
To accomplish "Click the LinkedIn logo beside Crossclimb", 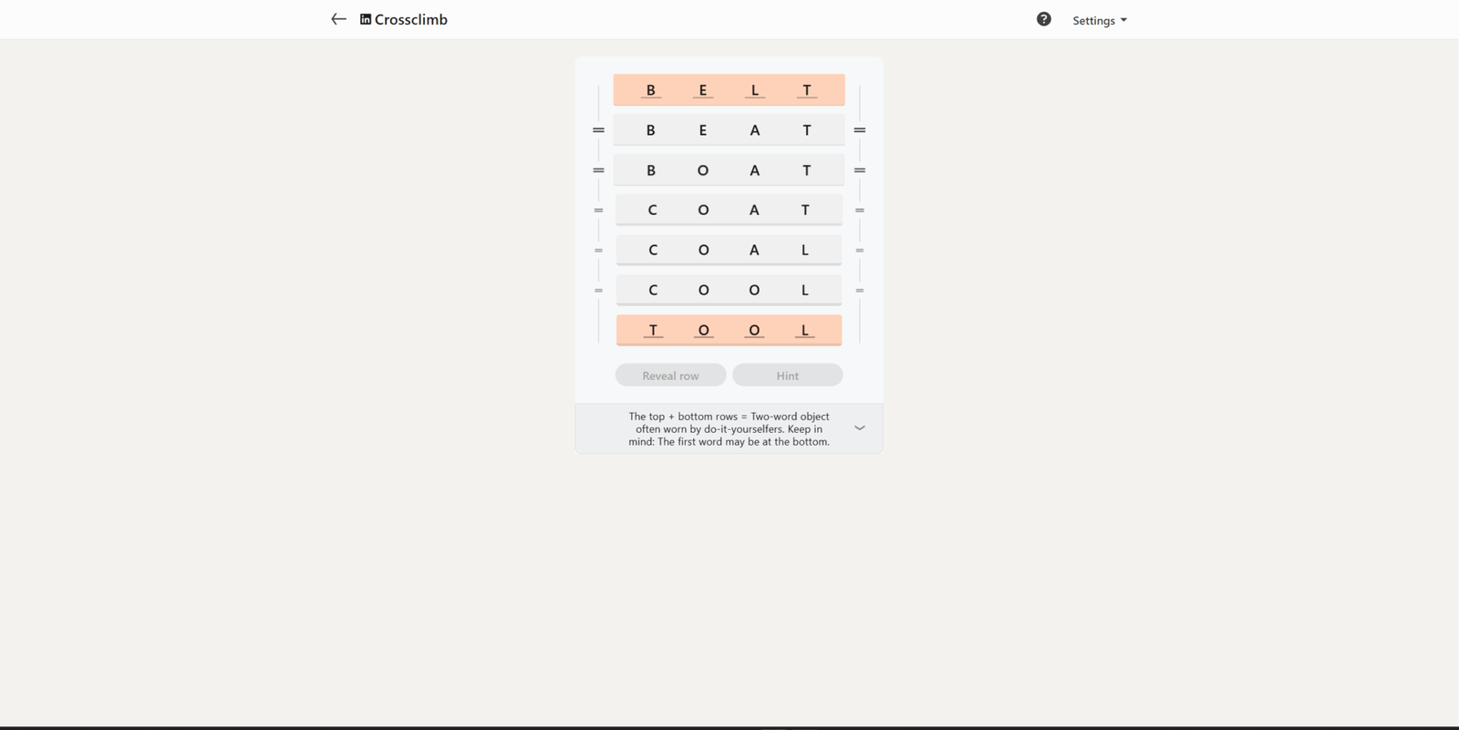I will tap(366, 19).
